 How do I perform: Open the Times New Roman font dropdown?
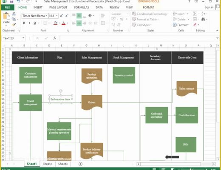point(46,16)
